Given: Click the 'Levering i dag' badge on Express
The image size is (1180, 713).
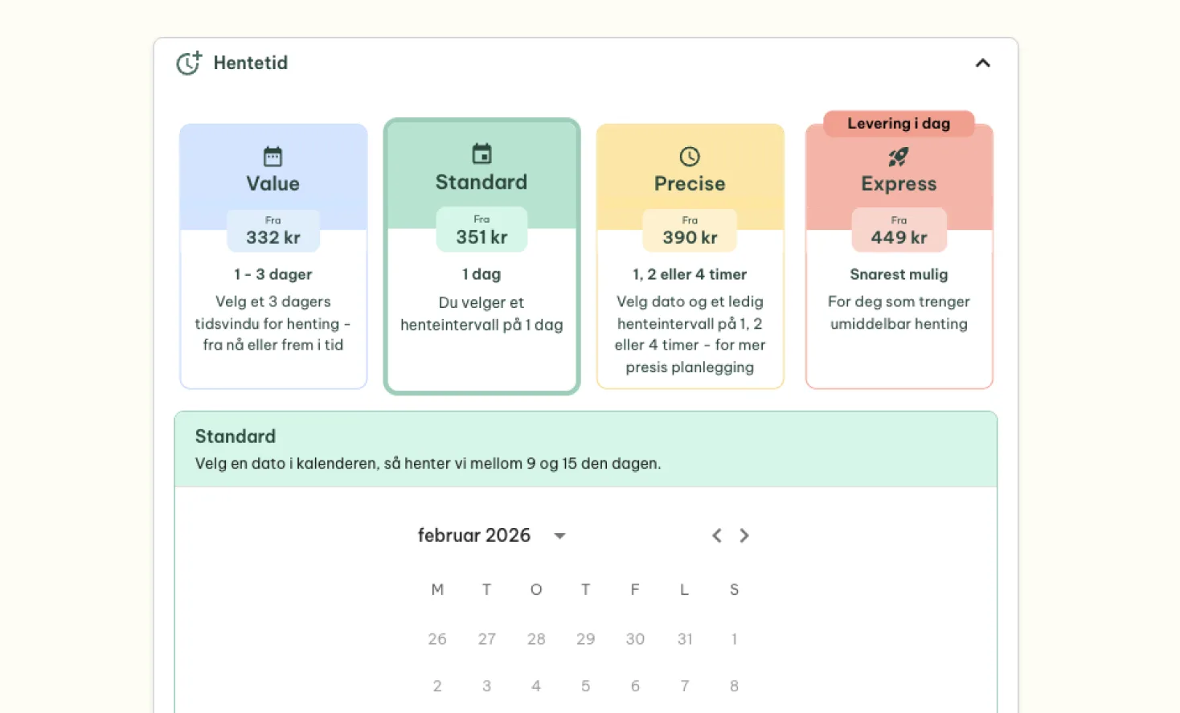Looking at the screenshot, I should [898, 123].
